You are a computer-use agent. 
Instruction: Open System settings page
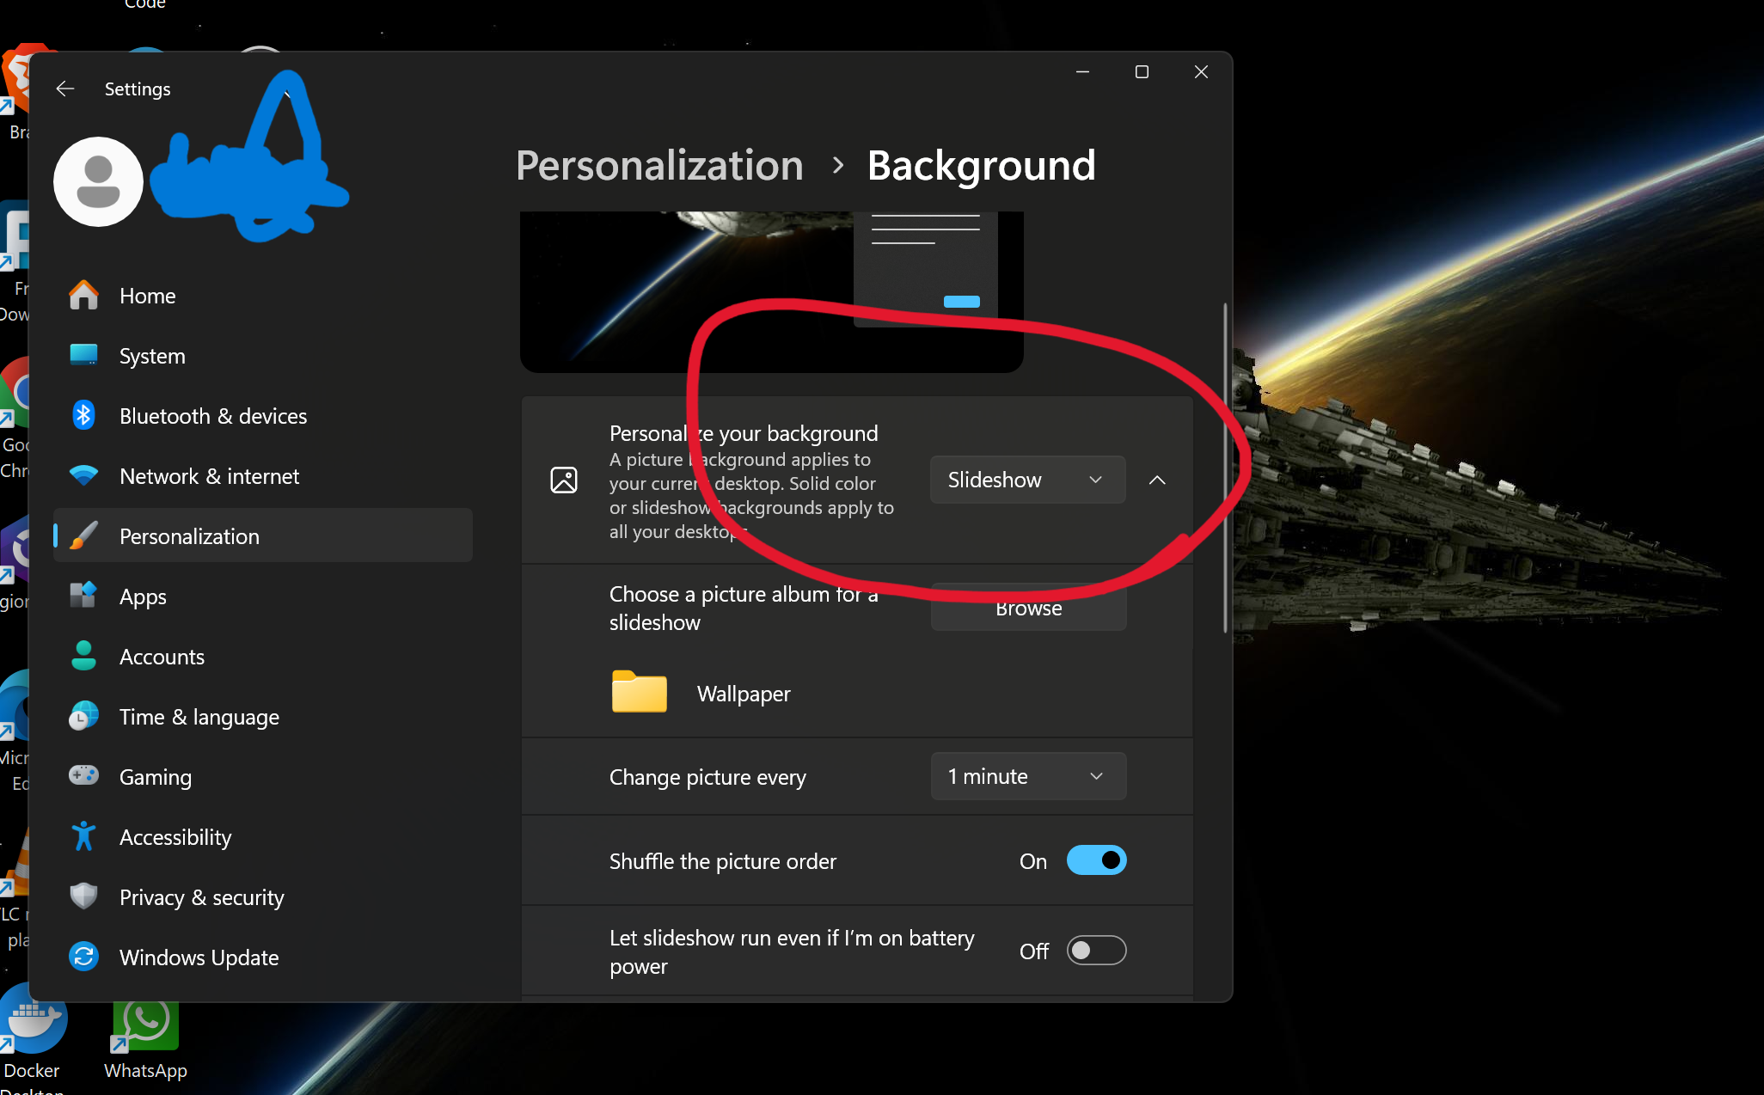click(x=263, y=356)
